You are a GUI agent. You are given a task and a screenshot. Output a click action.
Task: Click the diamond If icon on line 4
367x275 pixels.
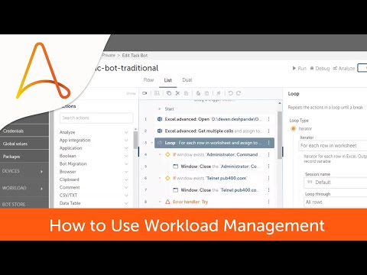167,154
